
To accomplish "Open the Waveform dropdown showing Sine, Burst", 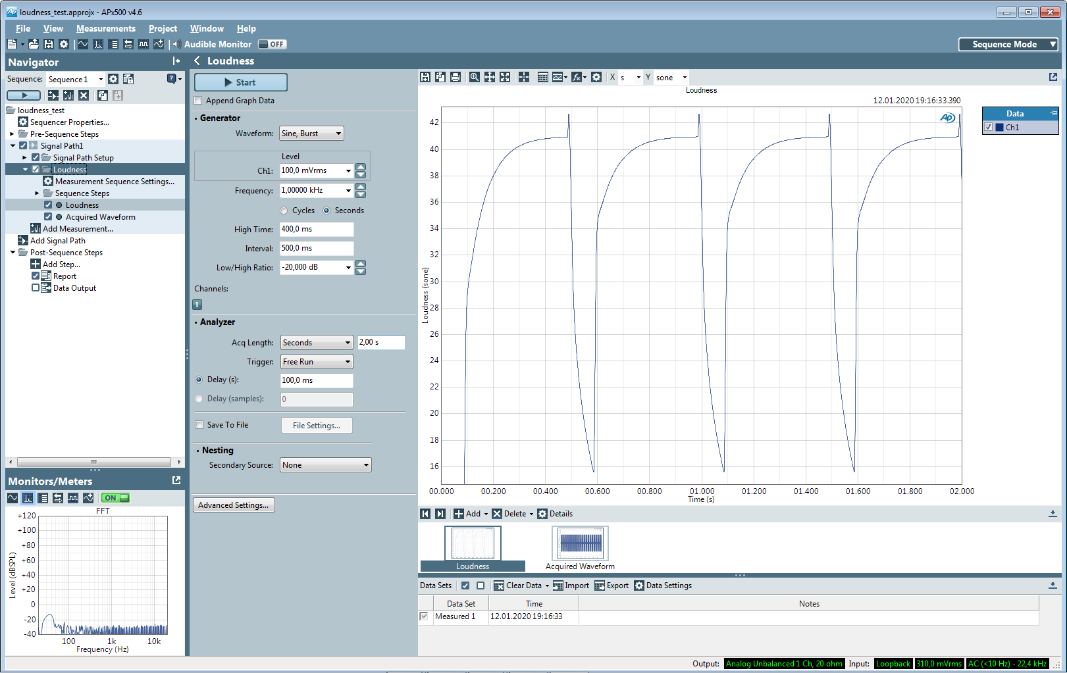I will (x=311, y=133).
